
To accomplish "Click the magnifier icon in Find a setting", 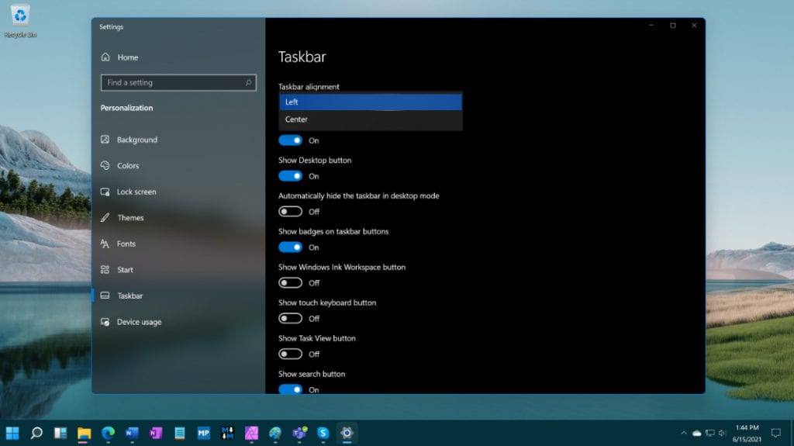I will pos(248,82).
